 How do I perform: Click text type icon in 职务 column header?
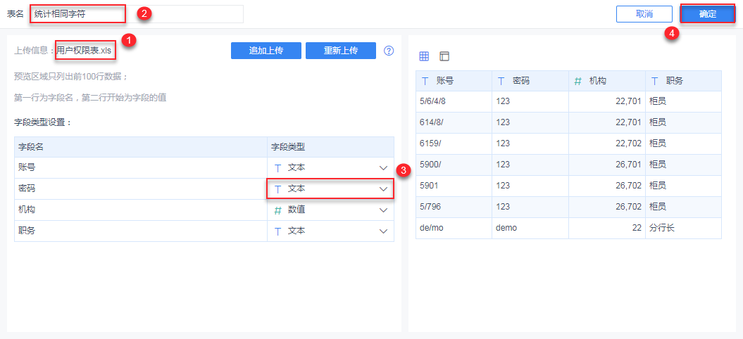pos(654,81)
